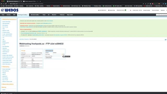
Task: Expand the Zákaznická podpora sidebar section
Action: tap(8, 84)
